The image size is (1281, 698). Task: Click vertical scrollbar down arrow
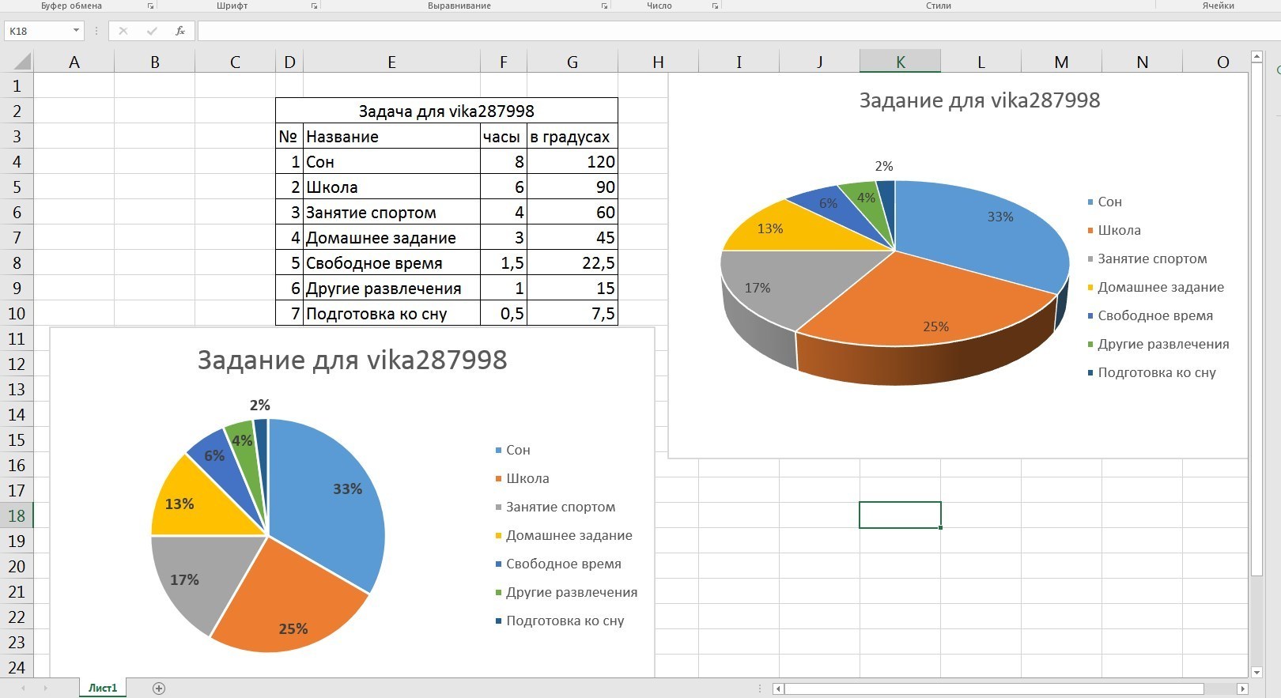pyautogui.click(x=1257, y=673)
